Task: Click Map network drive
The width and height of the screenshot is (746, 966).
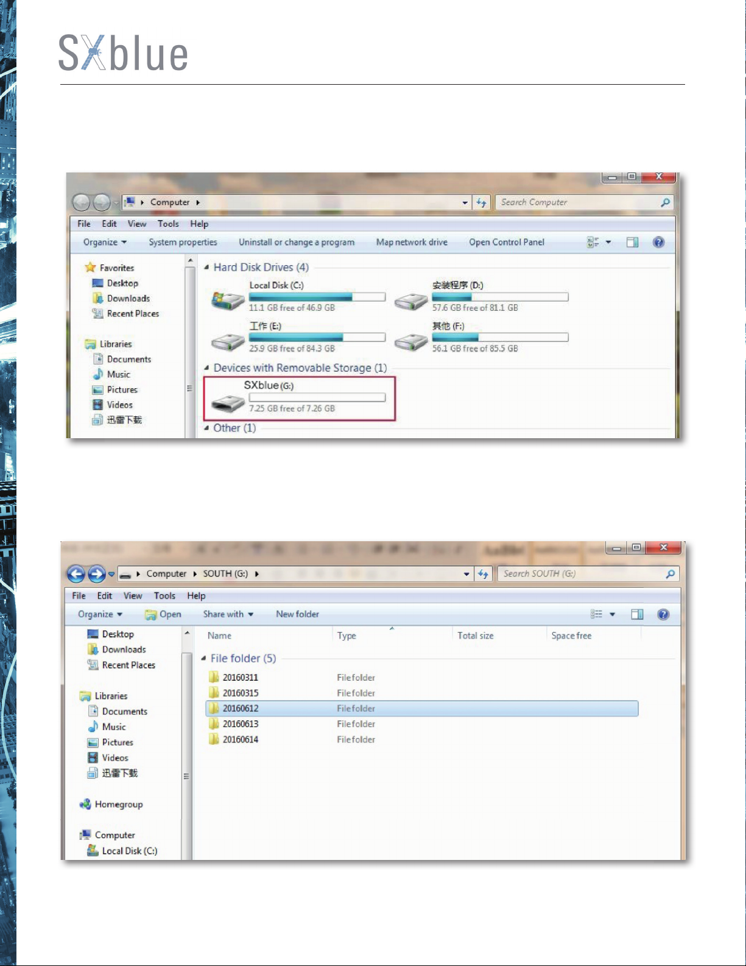Action: 412,242
